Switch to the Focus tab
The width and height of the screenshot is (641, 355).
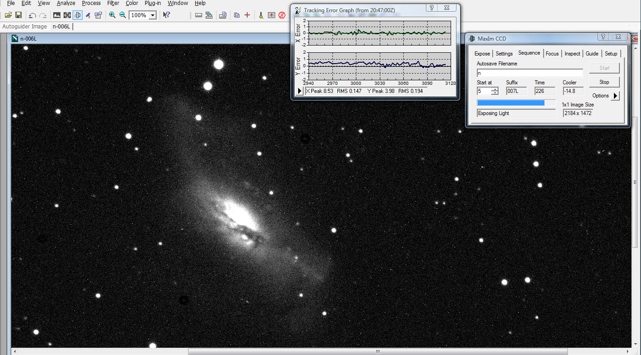[x=552, y=54]
